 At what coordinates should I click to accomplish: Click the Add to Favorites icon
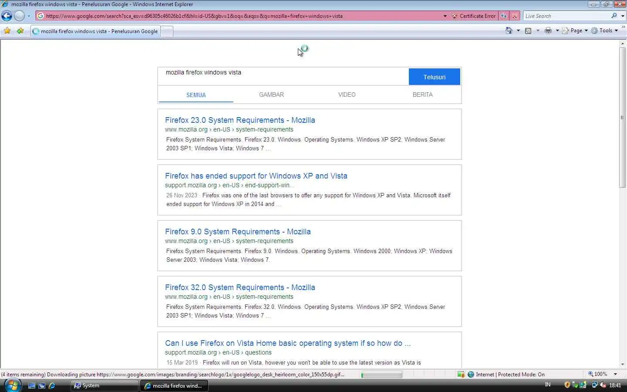coord(20,31)
